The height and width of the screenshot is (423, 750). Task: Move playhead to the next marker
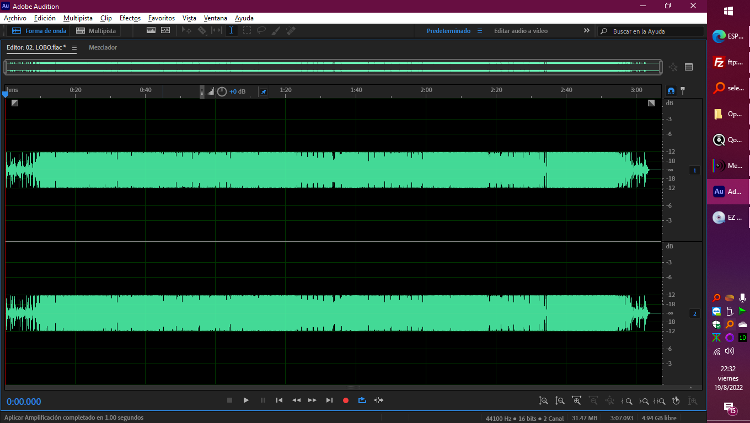(329, 400)
